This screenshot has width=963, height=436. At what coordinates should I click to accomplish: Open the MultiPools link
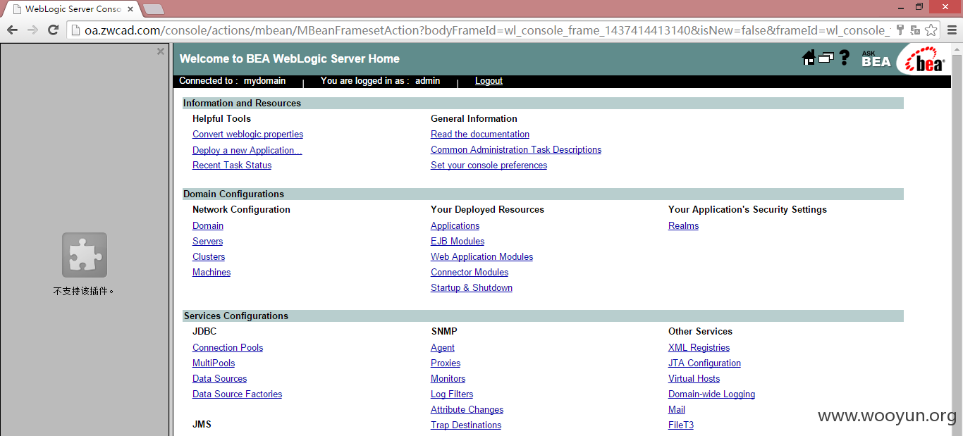pos(214,363)
